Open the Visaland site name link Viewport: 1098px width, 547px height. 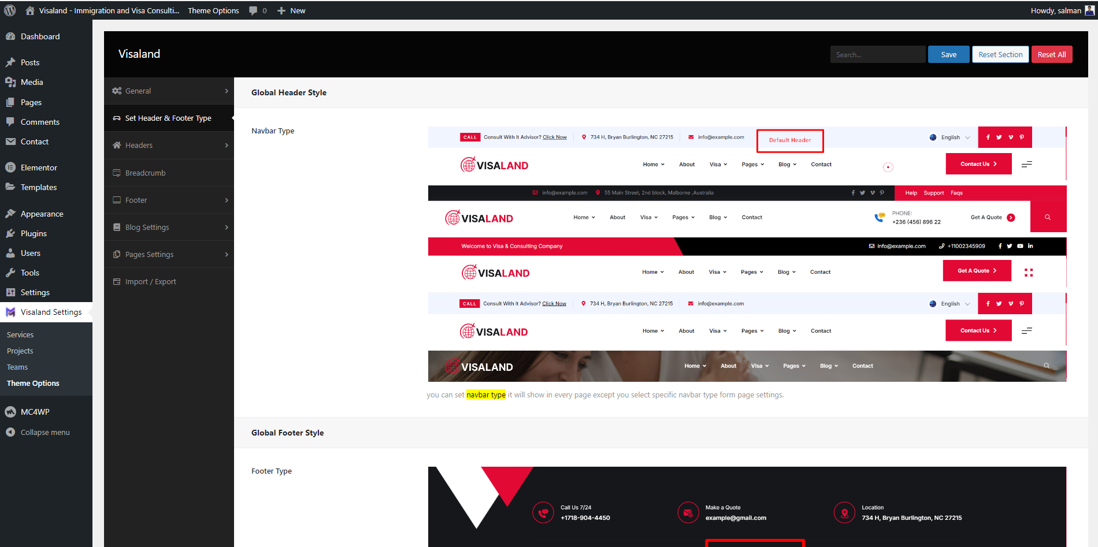point(109,10)
